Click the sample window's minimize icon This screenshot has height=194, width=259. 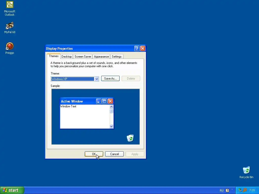tap(99, 101)
